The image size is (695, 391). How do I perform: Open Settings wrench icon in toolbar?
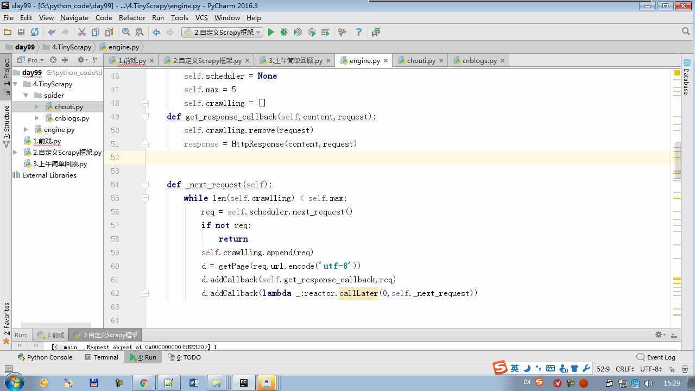(342, 33)
